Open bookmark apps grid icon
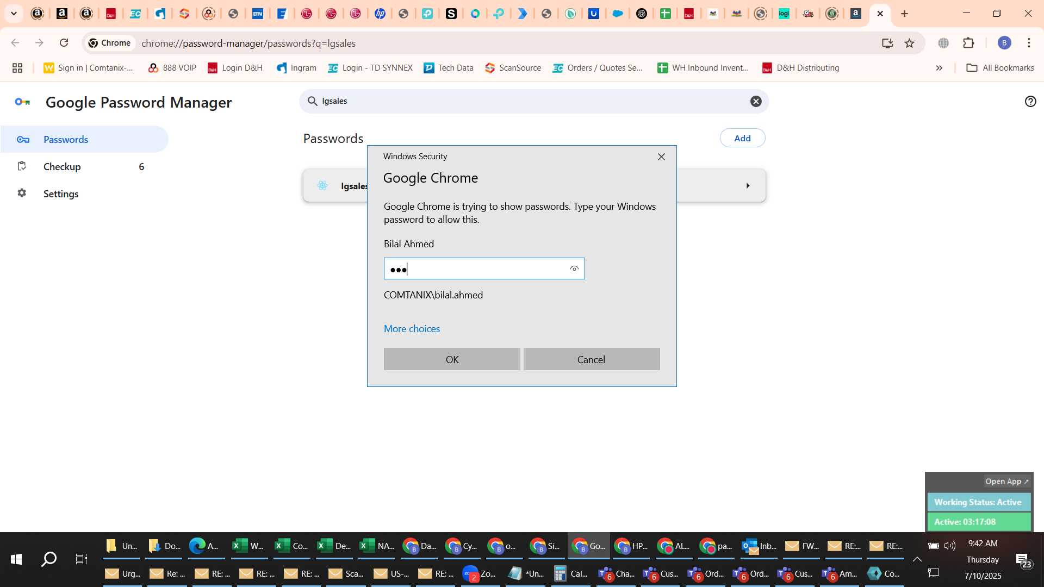Image resolution: width=1044 pixels, height=587 pixels. [17, 68]
